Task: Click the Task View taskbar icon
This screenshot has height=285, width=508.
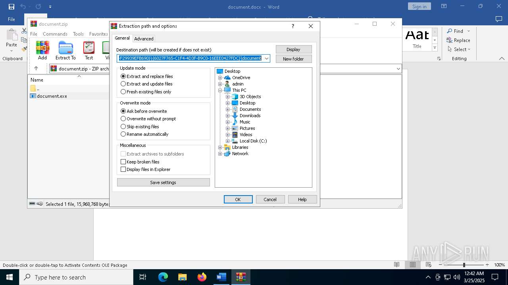Action: coord(143,277)
